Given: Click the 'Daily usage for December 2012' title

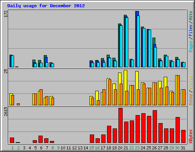Looking at the screenshot, I should [x=46, y=6].
